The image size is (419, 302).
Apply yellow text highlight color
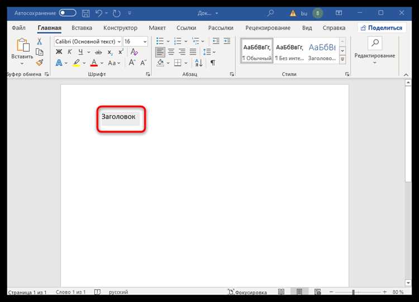coord(76,63)
